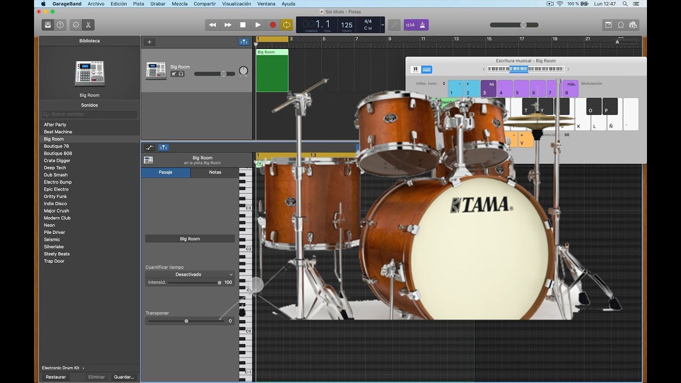
Task: Add a new track with plus button
Action: click(150, 42)
